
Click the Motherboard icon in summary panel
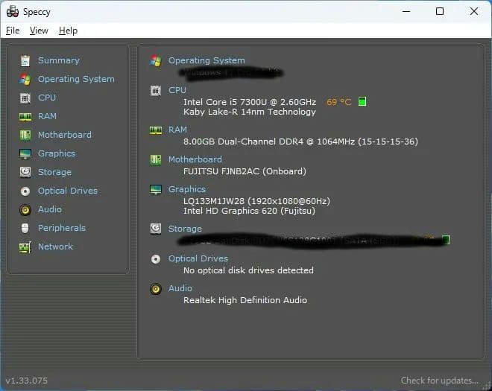[156, 160]
